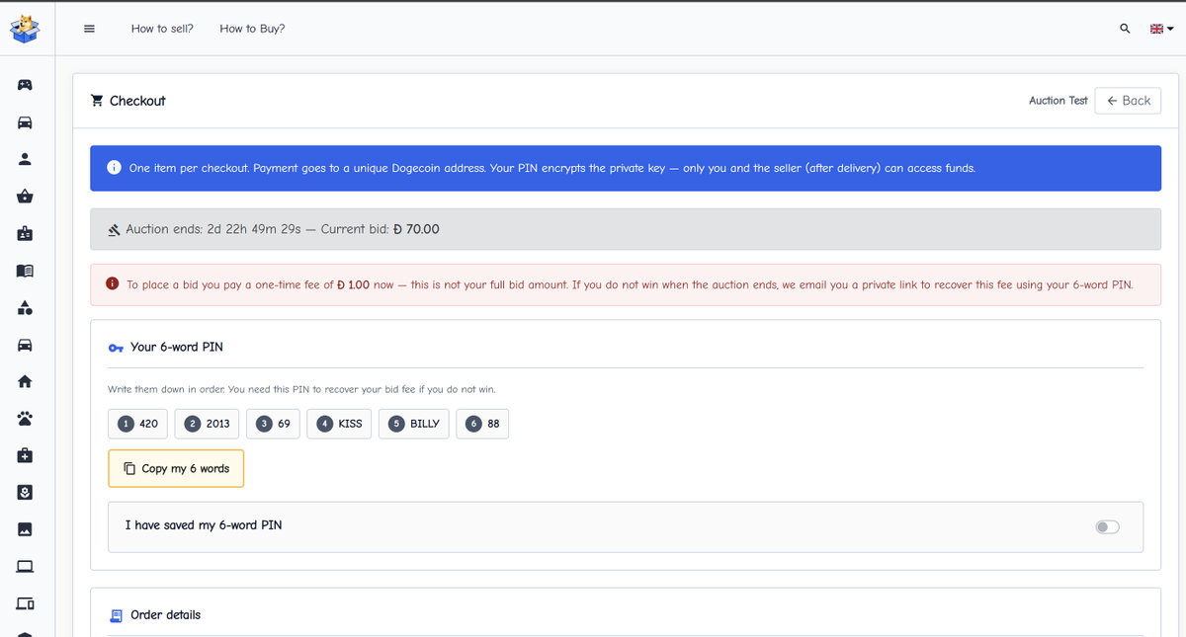Click the auction gavel icon
The height and width of the screenshot is (637, 1186).
coord(114,230)
